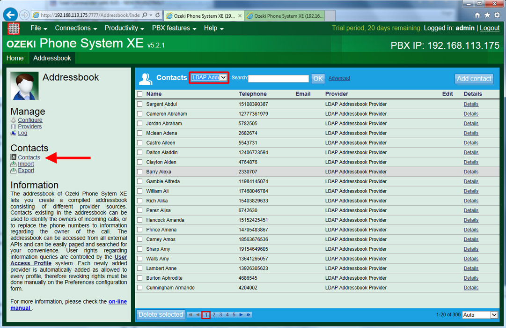
Task: Click Delete selected button
Action: pyautogui.click(x=161, y=314)
